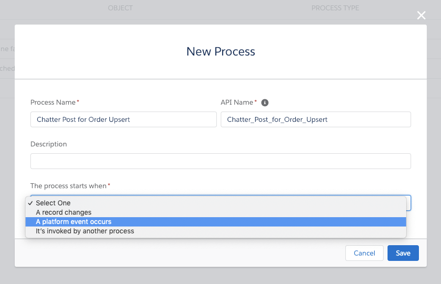Focus the Process Name text field
441x284 pixels.
pyautogui.click(x=123, y=119)
